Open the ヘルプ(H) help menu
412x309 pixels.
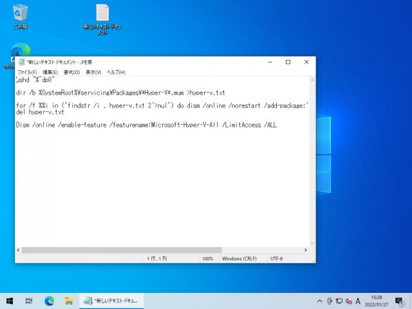pyautogui.click(x=116, y=72)
